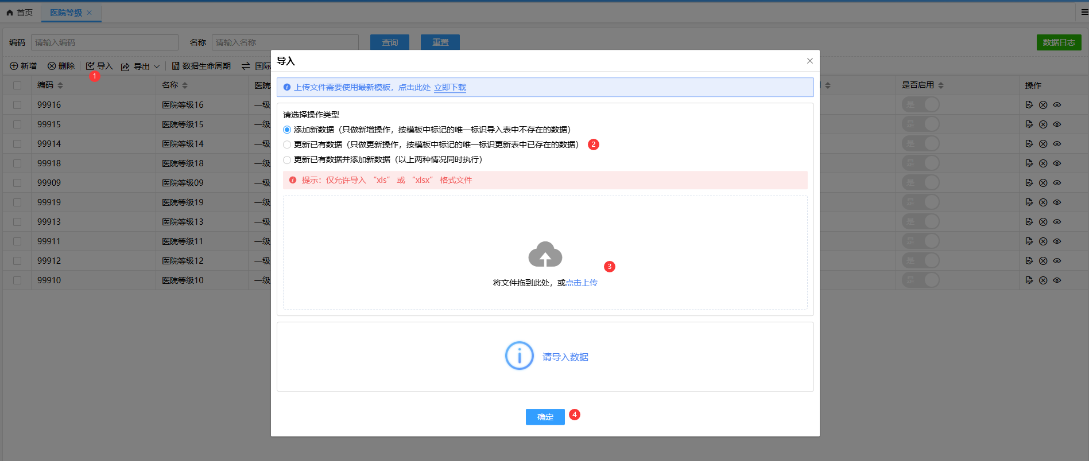The width and height of the screenshot is (1089, 461).
Task: Click the 数据生命周期 toolbar icon
Action: pyautogui.click(x=176, y=67)
